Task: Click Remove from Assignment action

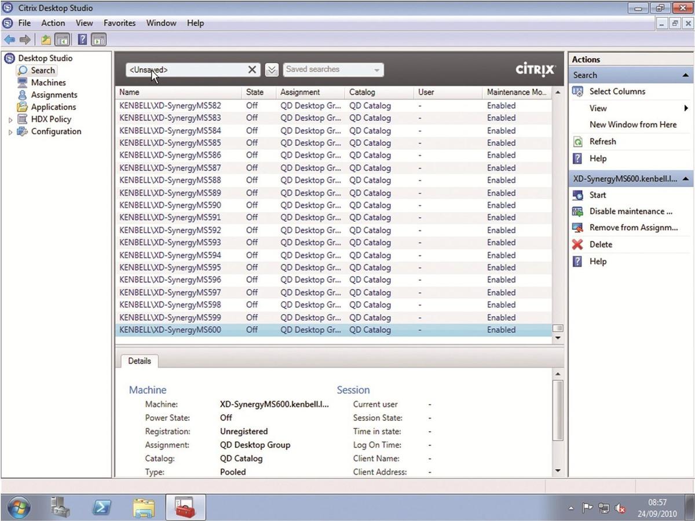Action: tap(634, 228)
